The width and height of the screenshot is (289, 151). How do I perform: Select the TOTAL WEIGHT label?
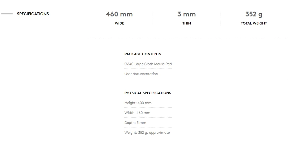[x=254, y=23]
